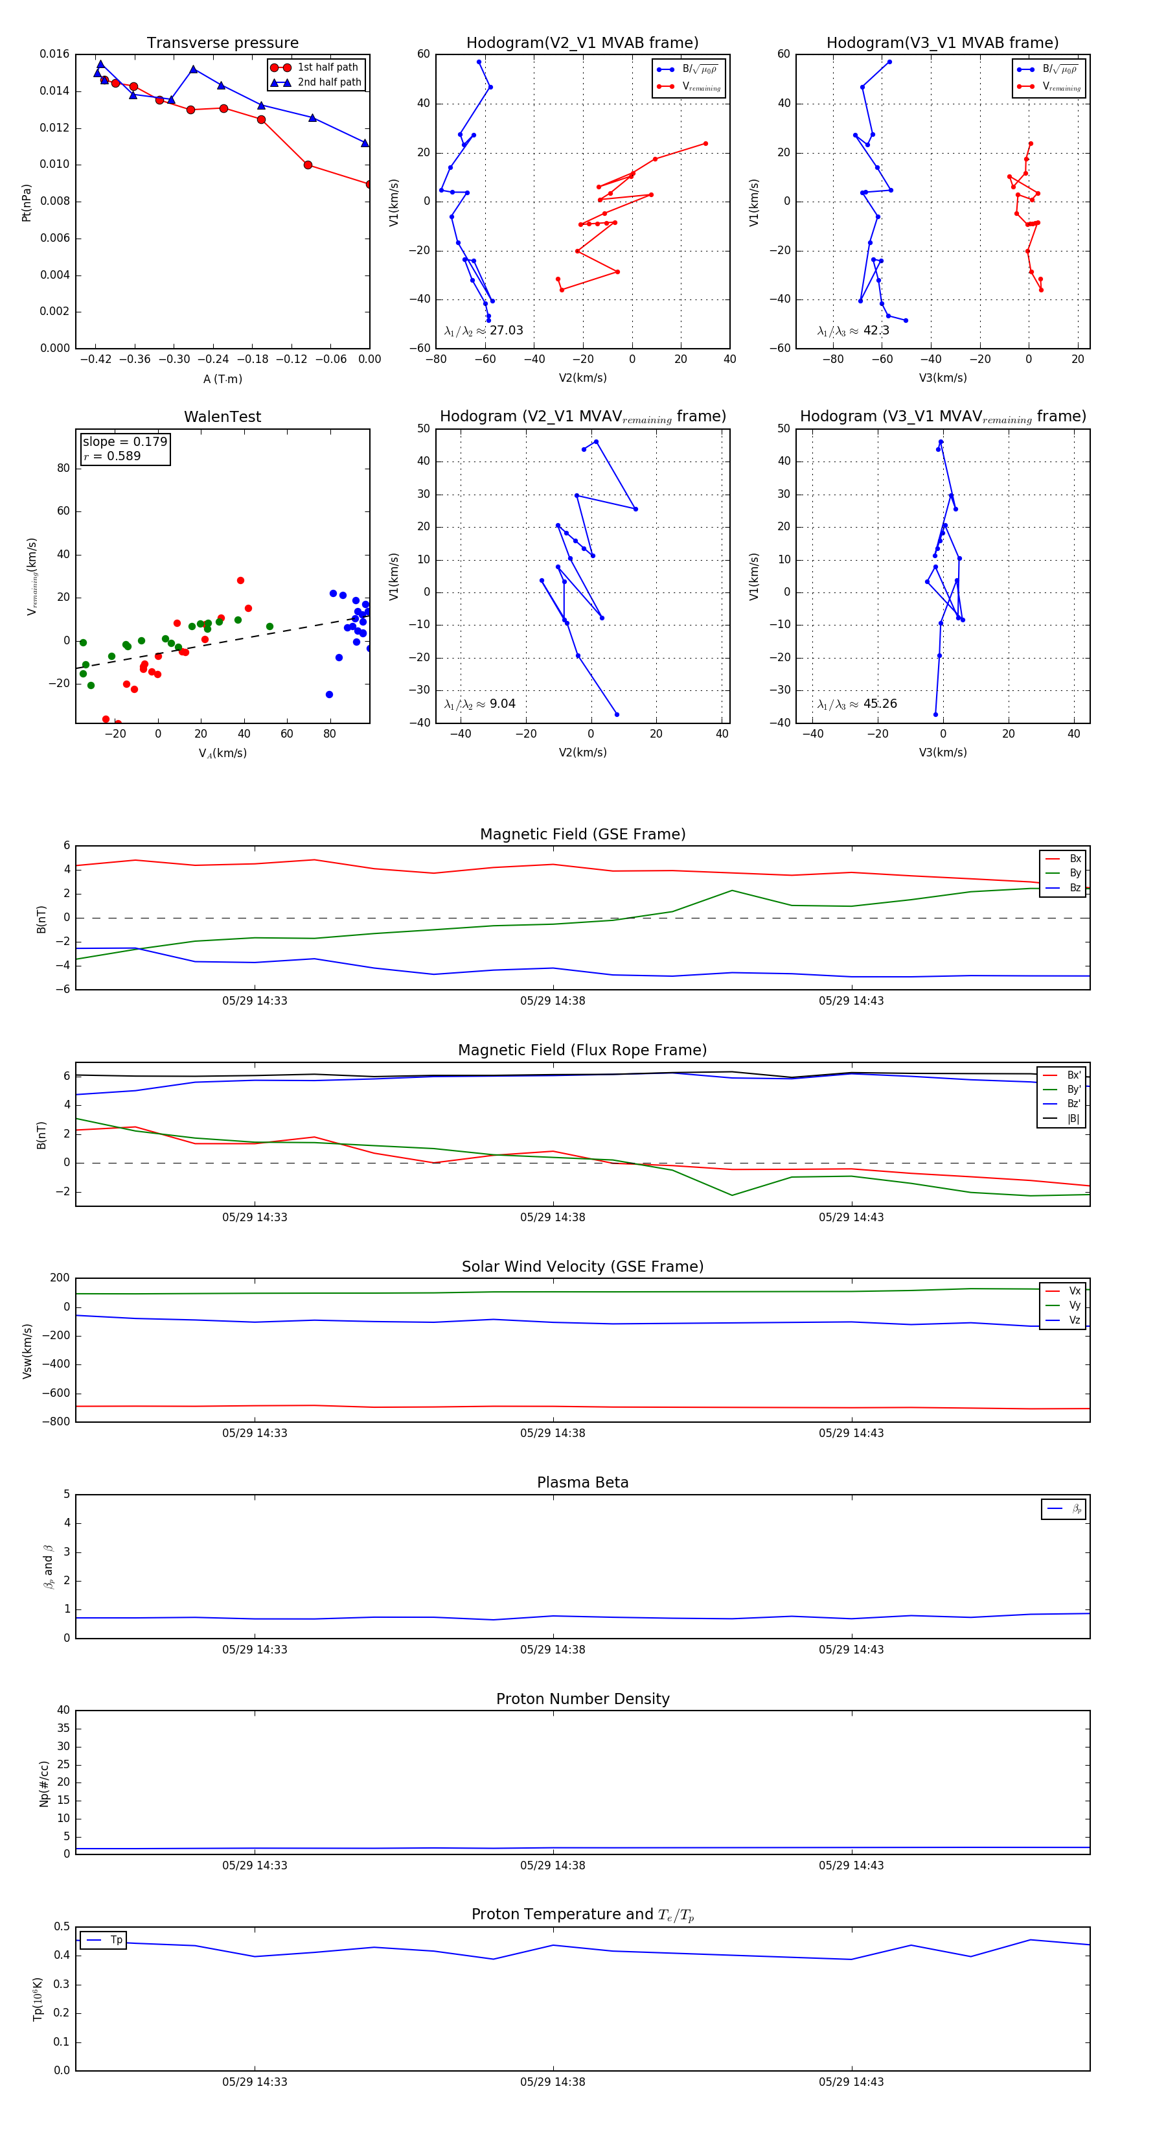Select the Vx legend entry
Viewport: 1166px width, 2139px height.
tap(1063, 1291)
